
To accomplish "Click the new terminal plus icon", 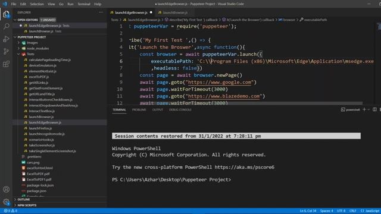I will click(x=364, y=109).
